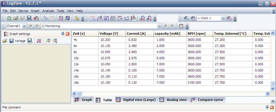
Task: Click the graph window resize icon
Action: tap(106, 18)
